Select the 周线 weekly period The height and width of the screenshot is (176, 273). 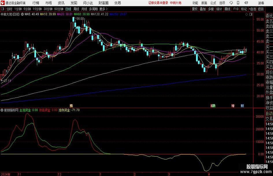(x=76, y=9)
